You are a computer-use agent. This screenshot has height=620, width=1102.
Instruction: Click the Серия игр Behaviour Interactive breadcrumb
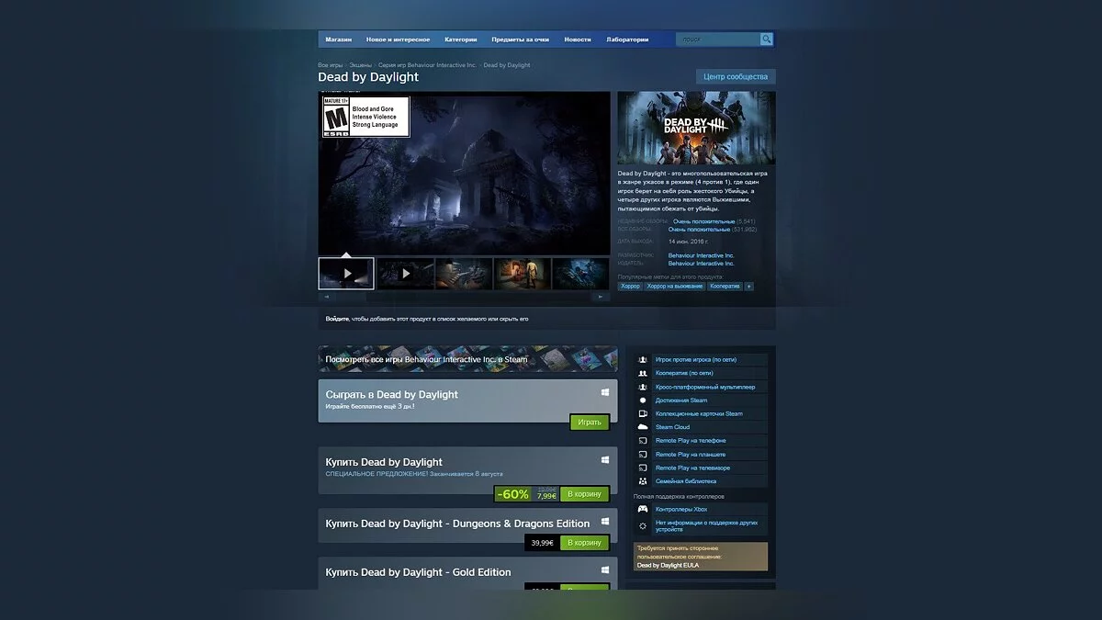click(427, 65)
